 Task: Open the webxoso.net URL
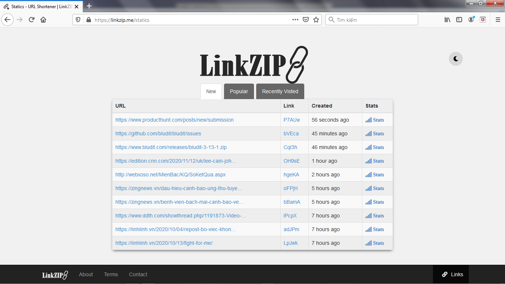point(170,175)
